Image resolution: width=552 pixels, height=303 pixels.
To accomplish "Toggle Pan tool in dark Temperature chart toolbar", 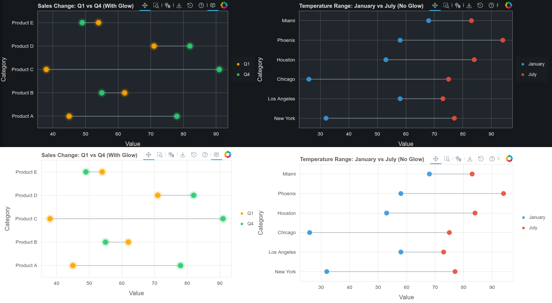I will (x=435, y=6).
